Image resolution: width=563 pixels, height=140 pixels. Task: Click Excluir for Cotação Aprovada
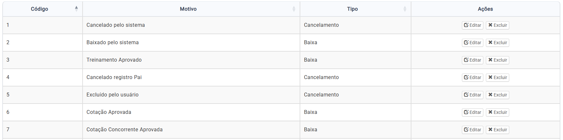(x=497, y=112)
